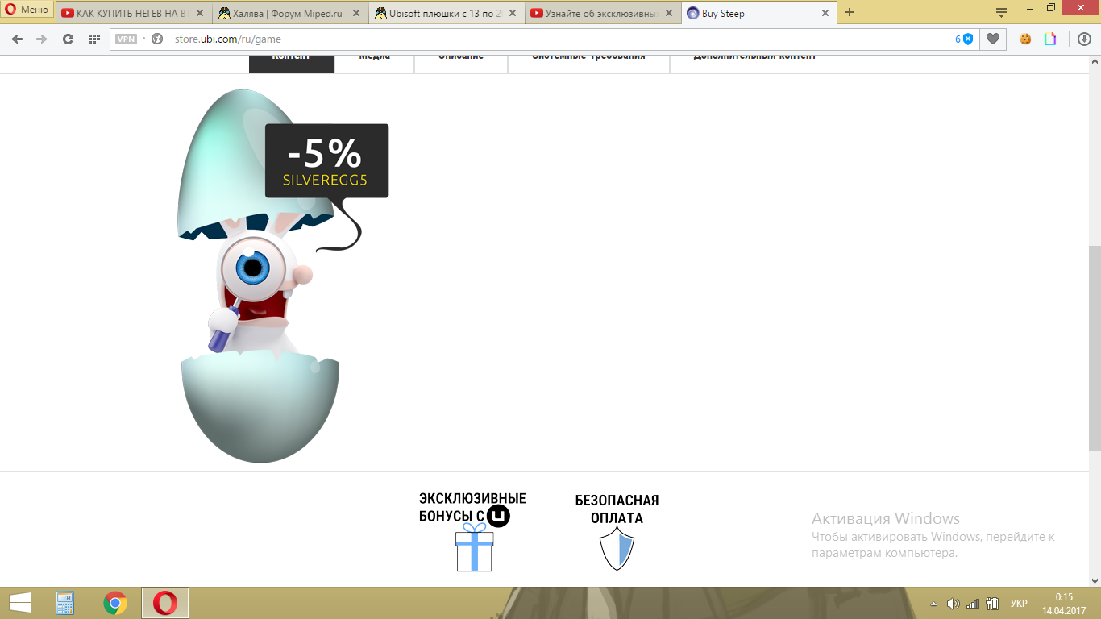The width and height of the screenshot is (1101, 619).
Task: Switch to the КАК КУПИТЬ НЕГЕВ tab
Action: coord(133,13)
